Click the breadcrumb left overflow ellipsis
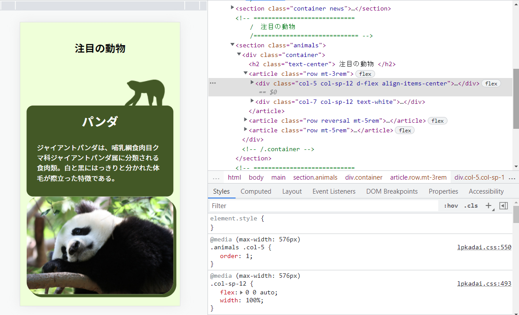The height and width of the screenshot is (315, 519). click(x=216, y=178)
